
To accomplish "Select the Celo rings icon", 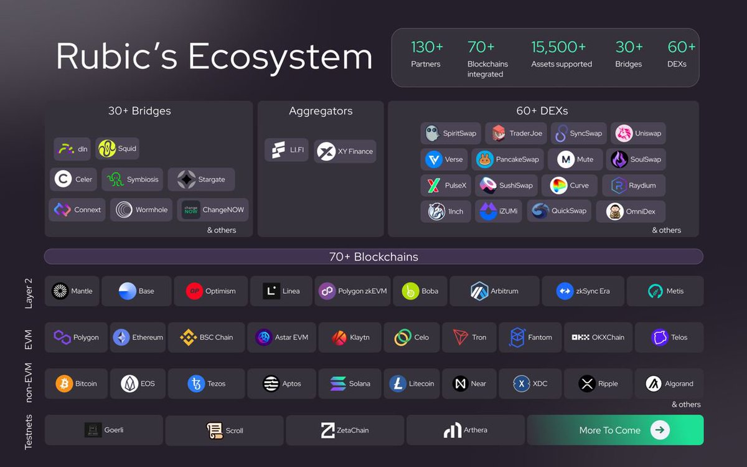I will [403, 337].
